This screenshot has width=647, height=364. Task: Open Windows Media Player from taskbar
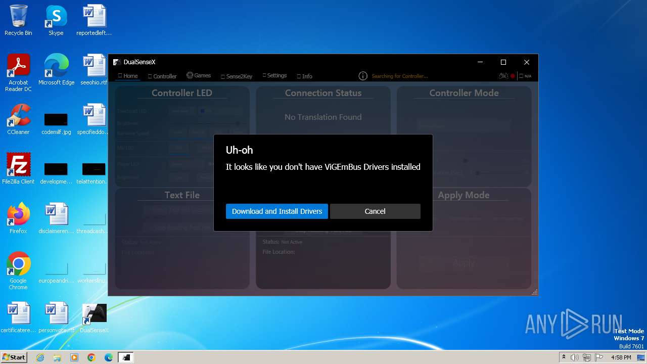point(74,357)
